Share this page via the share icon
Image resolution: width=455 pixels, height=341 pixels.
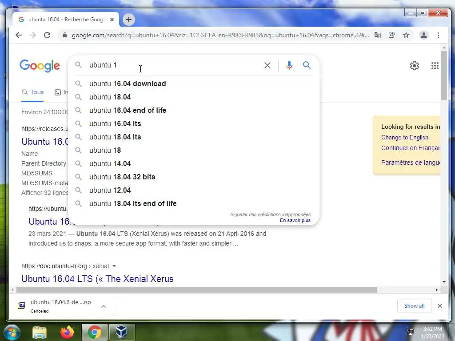click(392, 36)
